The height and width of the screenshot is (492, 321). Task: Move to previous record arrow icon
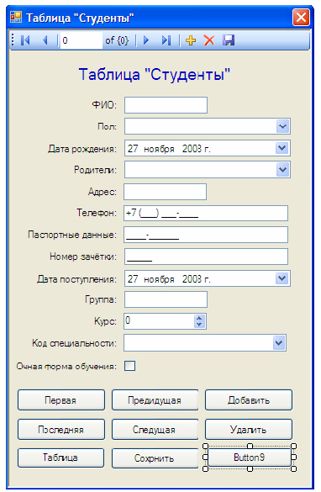coord(45,40)
